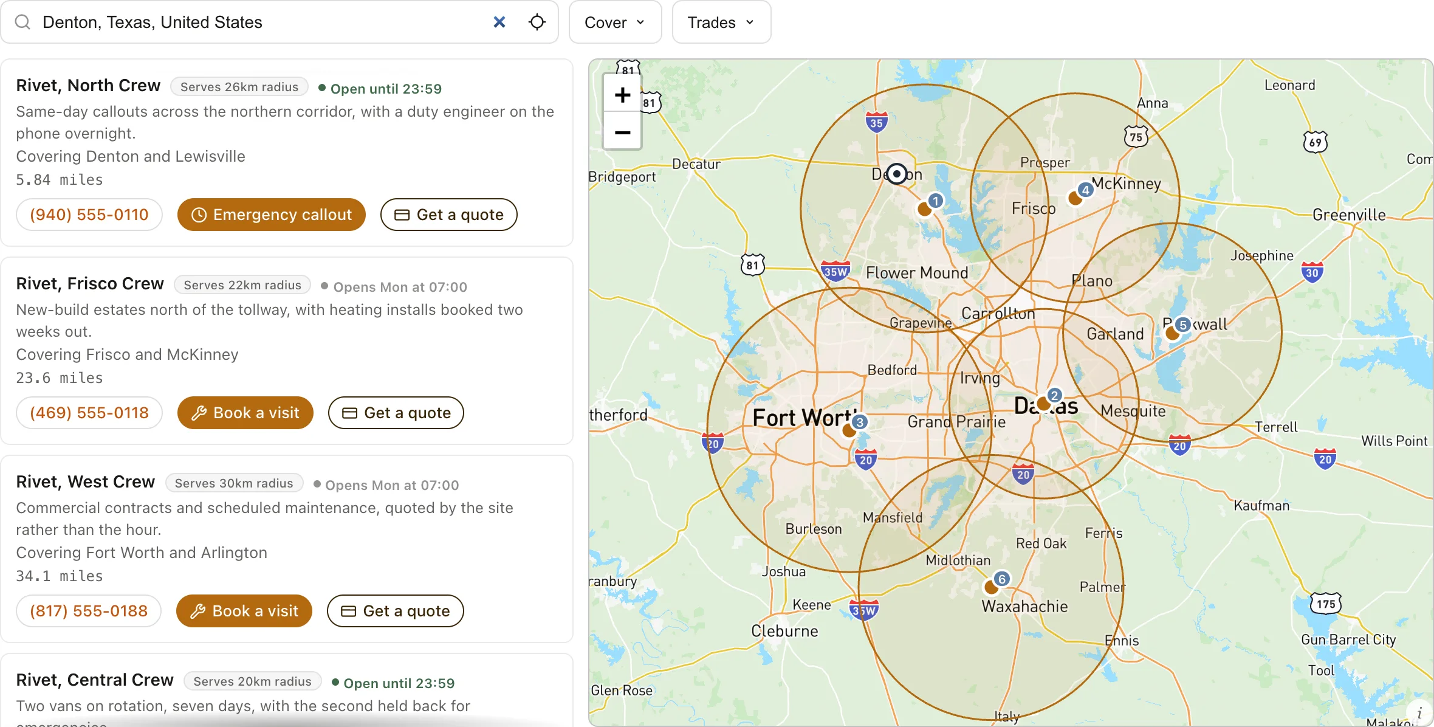Screen dimensions: 1434x727
Task: Click 'Covering Fort Worth and Arlington' text
Action: click(x=142, y=553)
